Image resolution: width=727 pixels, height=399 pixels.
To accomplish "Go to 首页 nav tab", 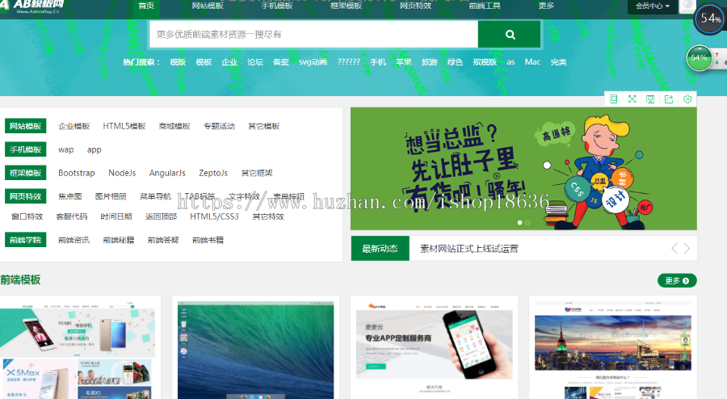I will coord(146,6).
